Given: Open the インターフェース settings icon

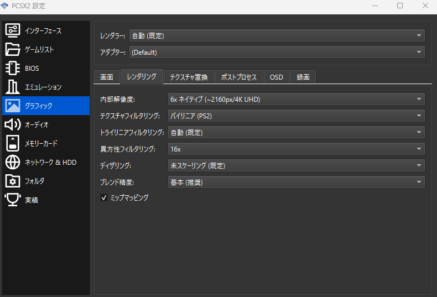Looking at the screenshot, I should pos(13,31).
